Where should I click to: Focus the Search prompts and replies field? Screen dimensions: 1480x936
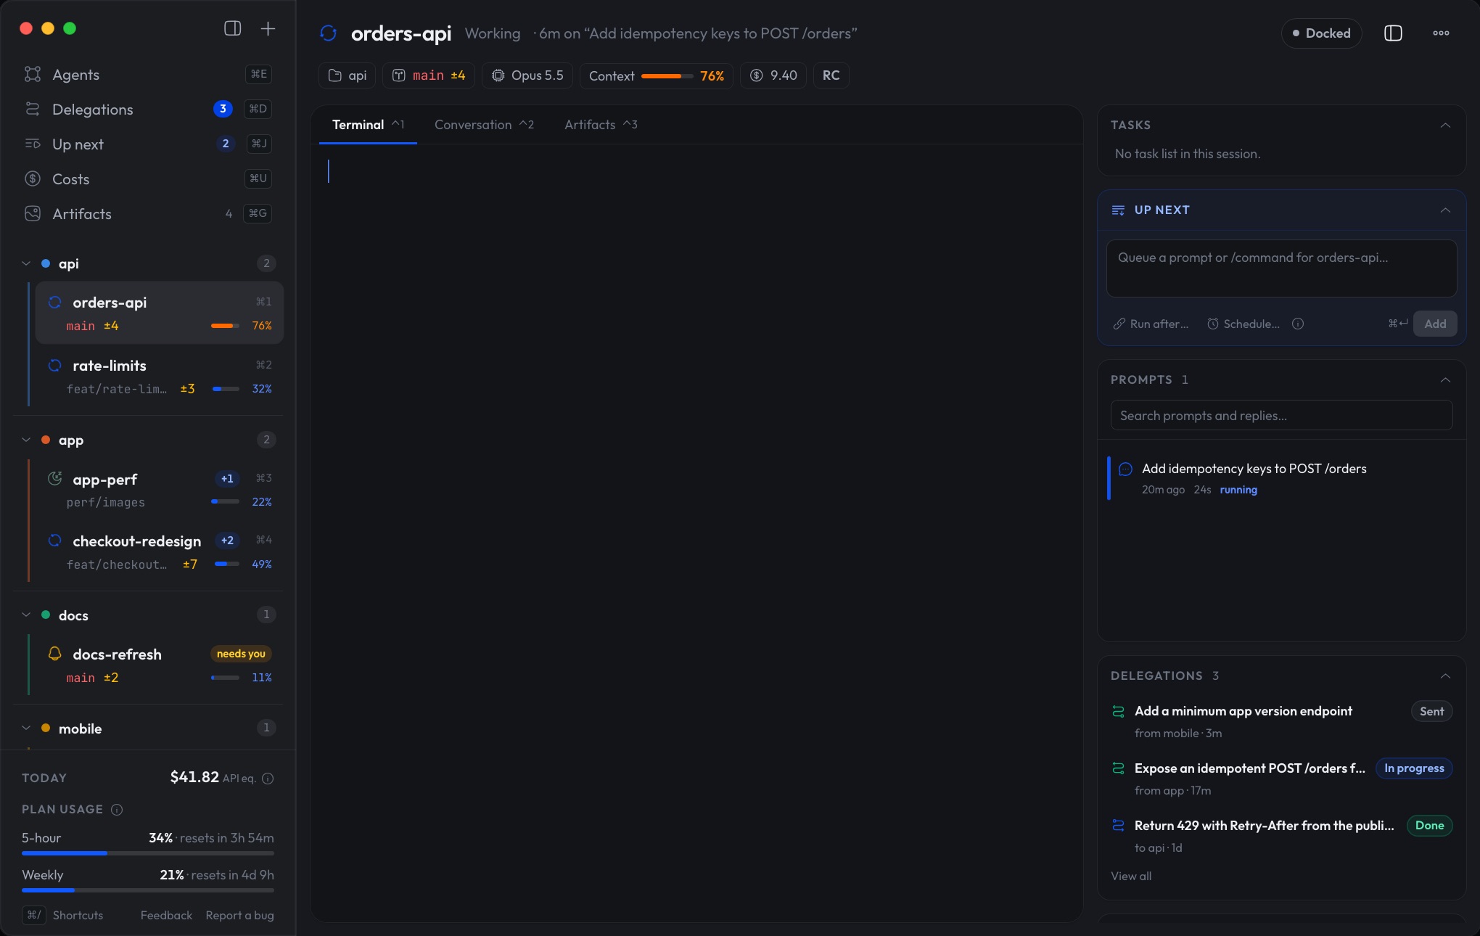pyautogui.click(x=1281, y=416)
